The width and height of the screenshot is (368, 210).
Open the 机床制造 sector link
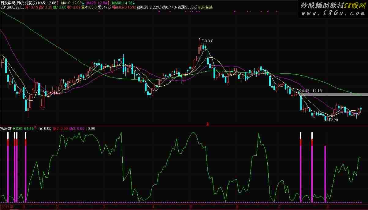[x=206, y=7]
